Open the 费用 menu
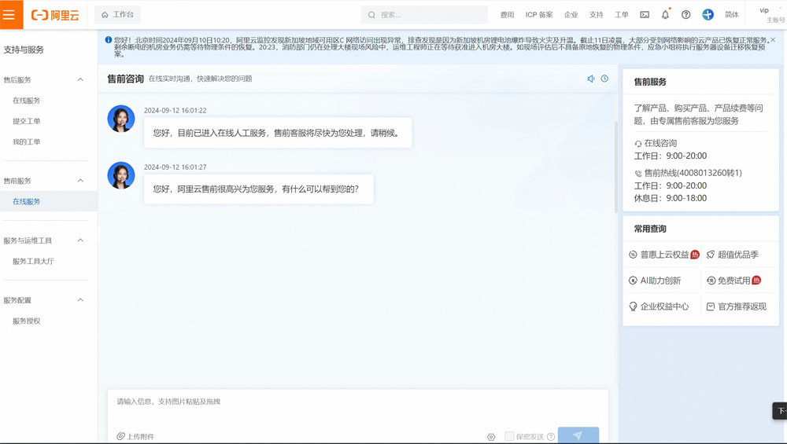The width and height of the screenshot is (787, 444). tap(507, 14)
